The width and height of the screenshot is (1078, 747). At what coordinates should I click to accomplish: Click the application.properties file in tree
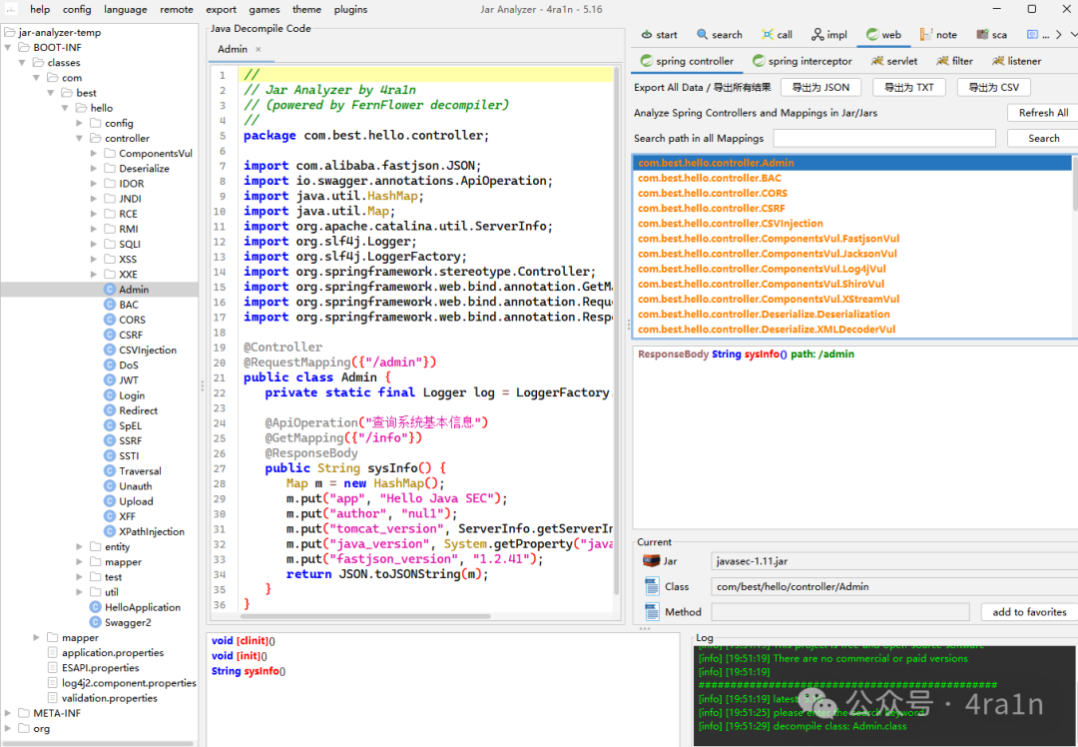pyautogui.click(x=112, y=652)
